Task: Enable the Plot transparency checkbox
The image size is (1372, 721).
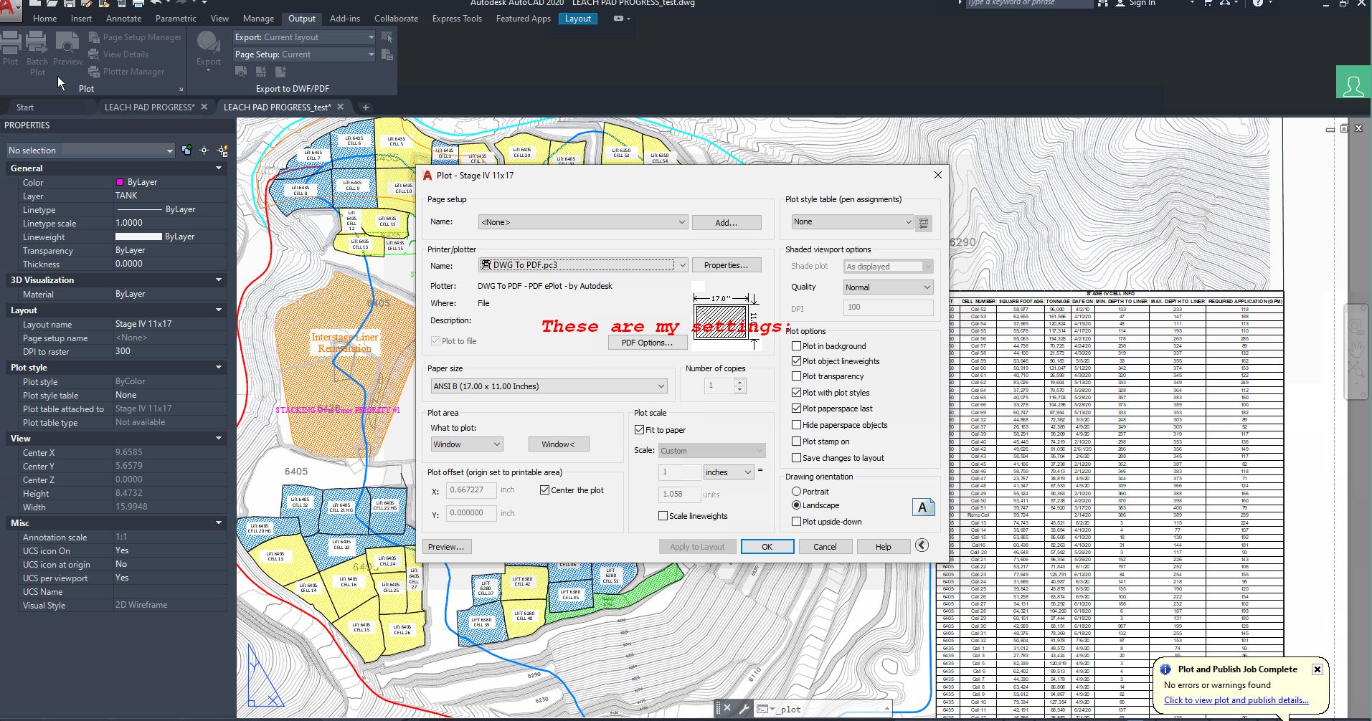Action: pyautogui.click(x=798, y=376)
